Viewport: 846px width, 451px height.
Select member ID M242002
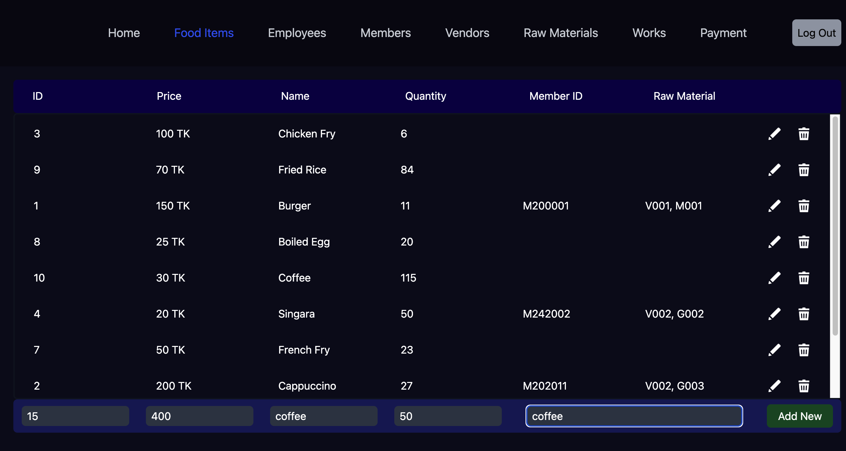[x=547, y=314]
